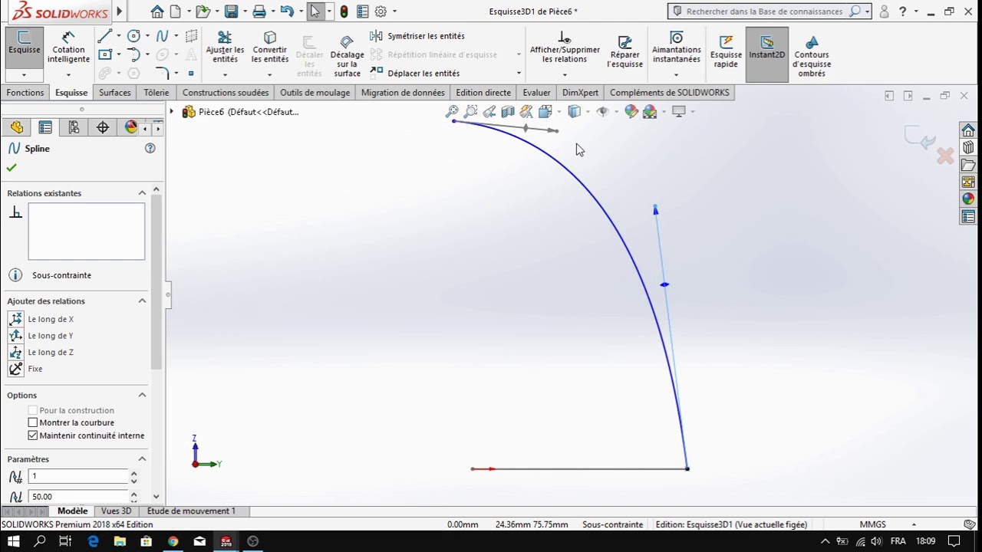Click Apply Scene icon in view toolbar
Viewport: 982px width, 552px height.
point(650,112)
